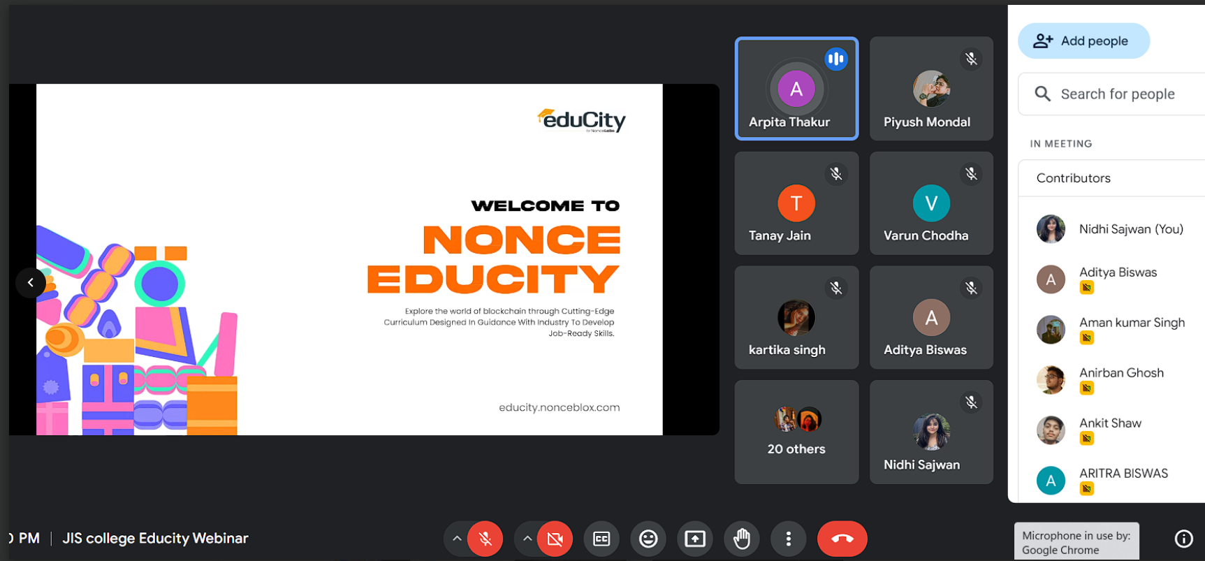1205x561 pixels.
Task: Click muted mic icon on kartika singh tile
Action: pos(836,288)
